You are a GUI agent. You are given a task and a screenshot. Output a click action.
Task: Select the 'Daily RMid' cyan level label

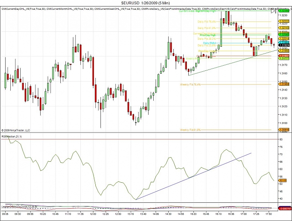209,43
